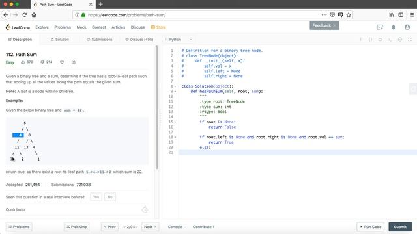Open the Problems list button
The height and width of the screenshot is (234, 417).
click(19, 227)
